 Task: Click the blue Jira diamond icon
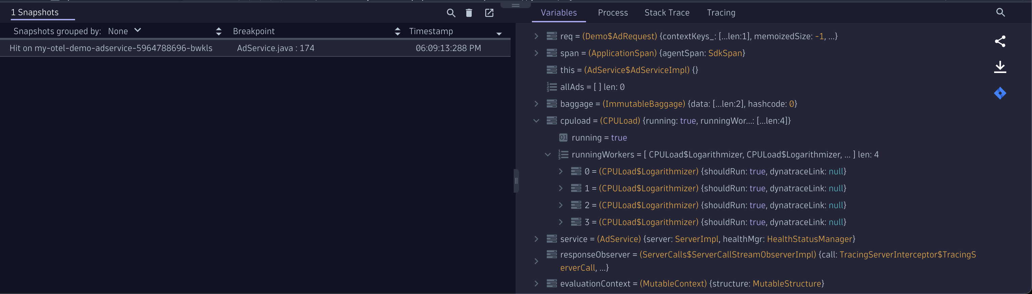coord(1000,93)
